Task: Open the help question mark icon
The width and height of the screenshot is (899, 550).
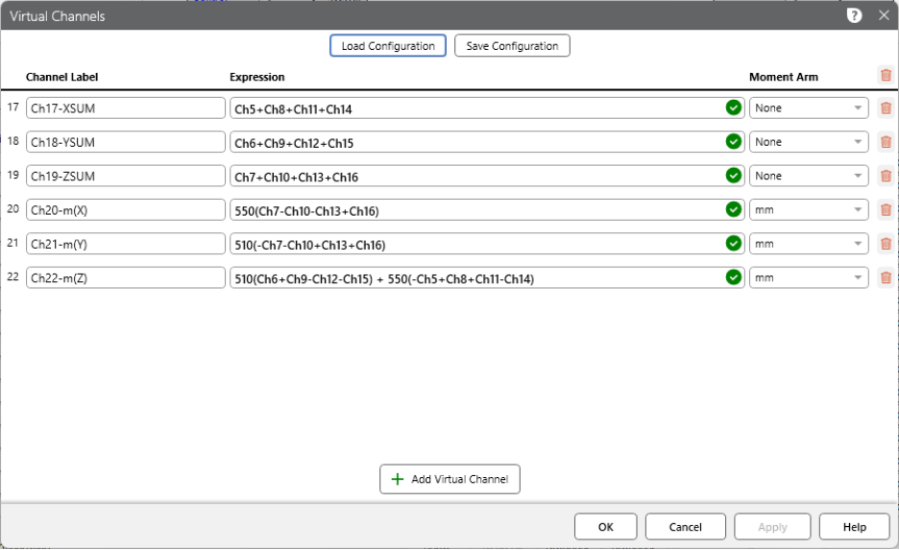Action: point(854,15)
